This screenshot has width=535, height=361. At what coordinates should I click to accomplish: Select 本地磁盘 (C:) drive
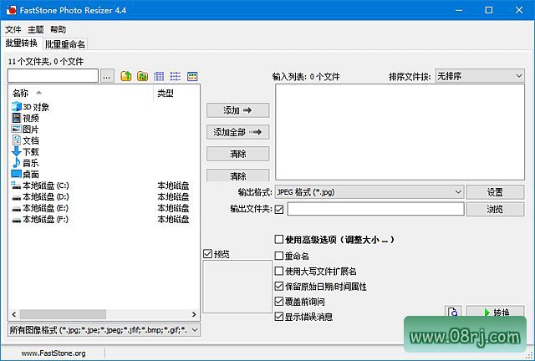click(x=40, y=186)
